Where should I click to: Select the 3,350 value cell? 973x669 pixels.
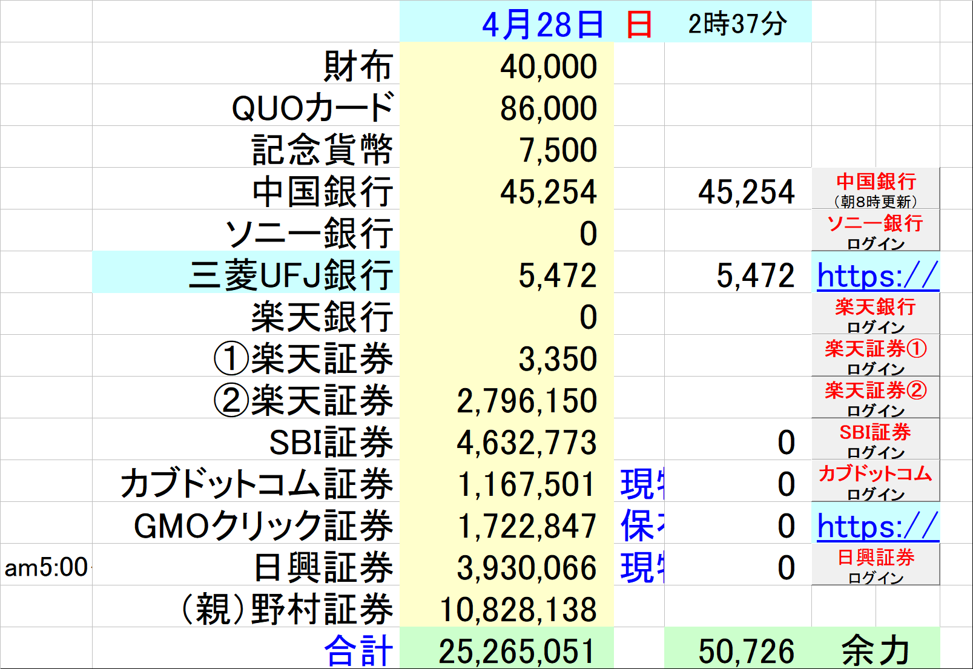tap(506, 356)
